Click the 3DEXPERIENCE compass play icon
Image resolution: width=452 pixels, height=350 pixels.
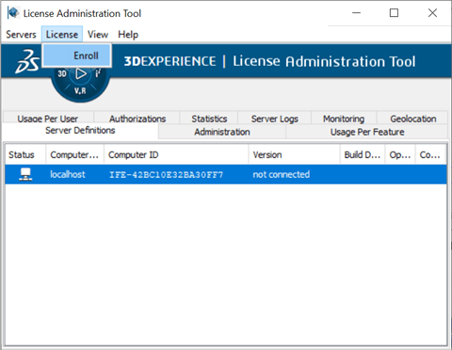pyautogui.click(x=81, y=74)
